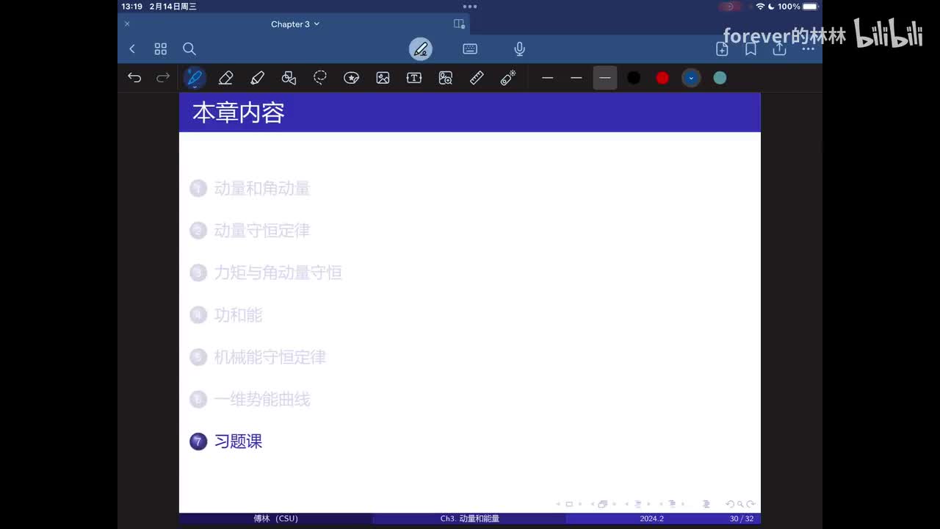This screenshot has width=940, height=529.
Task: Redo the last undone action
Action: point(163,78)
